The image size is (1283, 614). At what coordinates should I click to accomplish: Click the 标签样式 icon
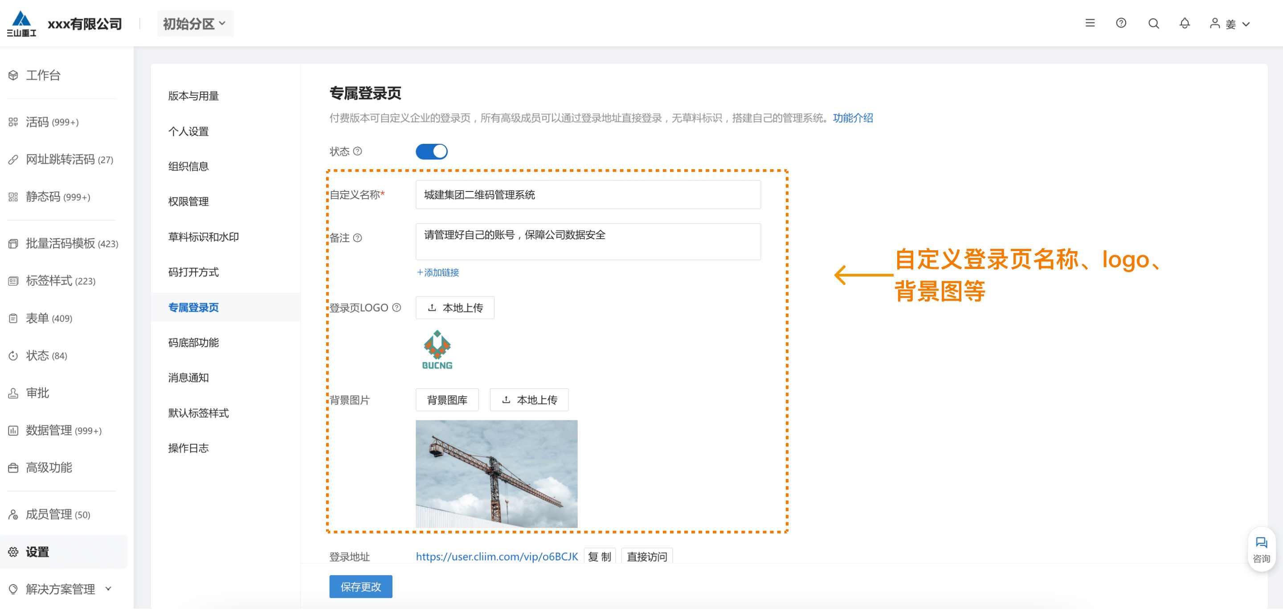[13, 281]
